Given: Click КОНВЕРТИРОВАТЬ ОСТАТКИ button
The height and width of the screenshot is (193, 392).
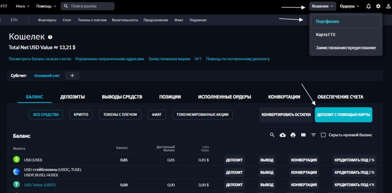Looking at the screenshot, I should click(x=286, y=115).
